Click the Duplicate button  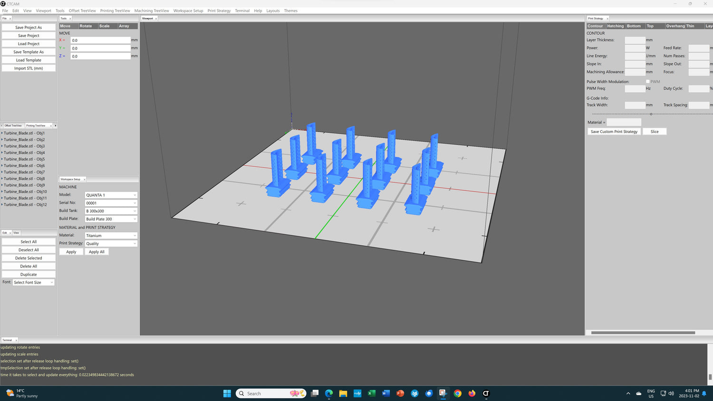point(29,275)
